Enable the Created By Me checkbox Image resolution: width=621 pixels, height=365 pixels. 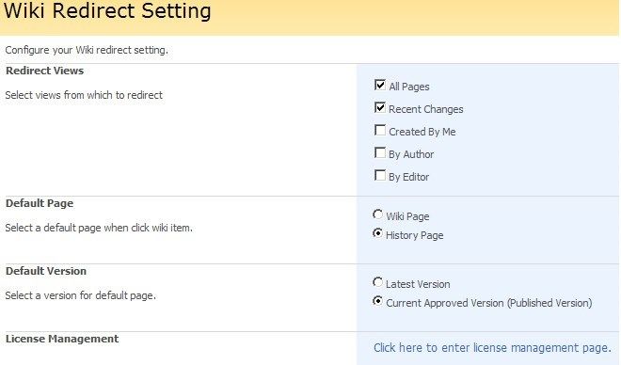380,130
